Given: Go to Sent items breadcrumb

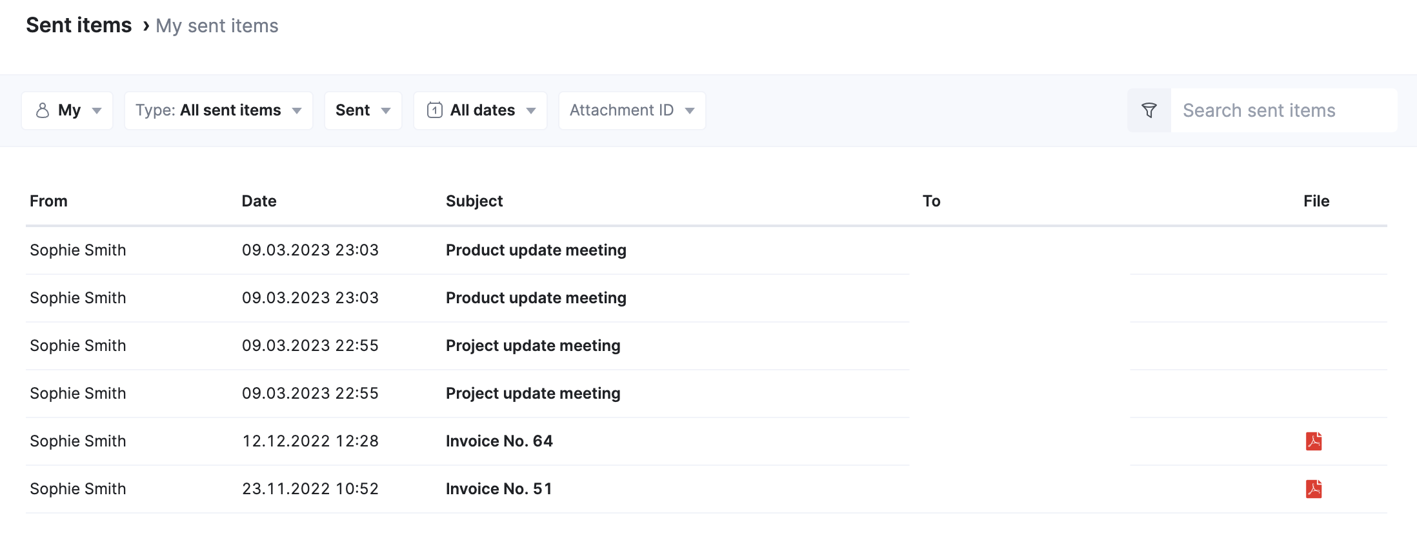Looking at the screenshot, I should (x=79, y=25).
